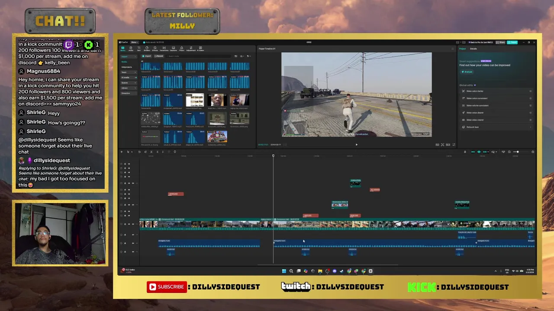Open the Transitions panel
554x311 pixels.
[x=164, y=48]
